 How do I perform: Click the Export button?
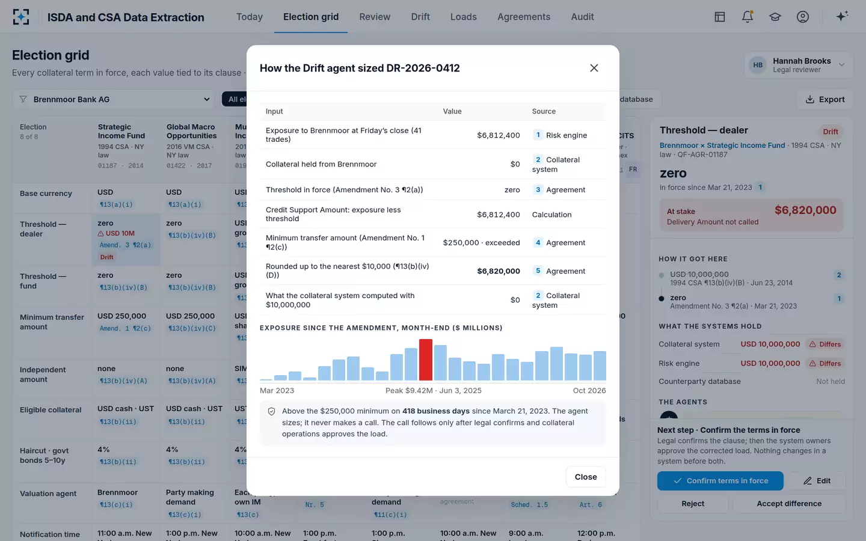click(x=825, y=99)
